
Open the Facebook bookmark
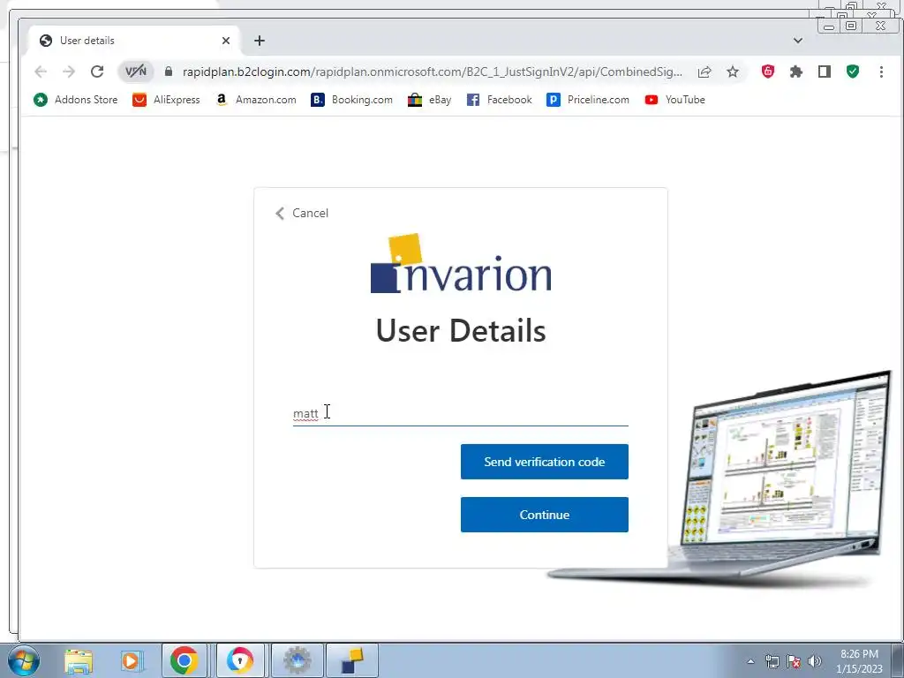click(x=500, y=100)
